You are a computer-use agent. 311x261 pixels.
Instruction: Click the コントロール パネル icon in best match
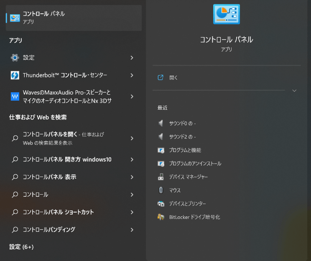pyautogui.click(x=15, y=18)
